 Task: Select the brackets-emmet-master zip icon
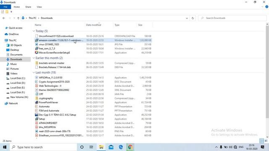[37, 63]
